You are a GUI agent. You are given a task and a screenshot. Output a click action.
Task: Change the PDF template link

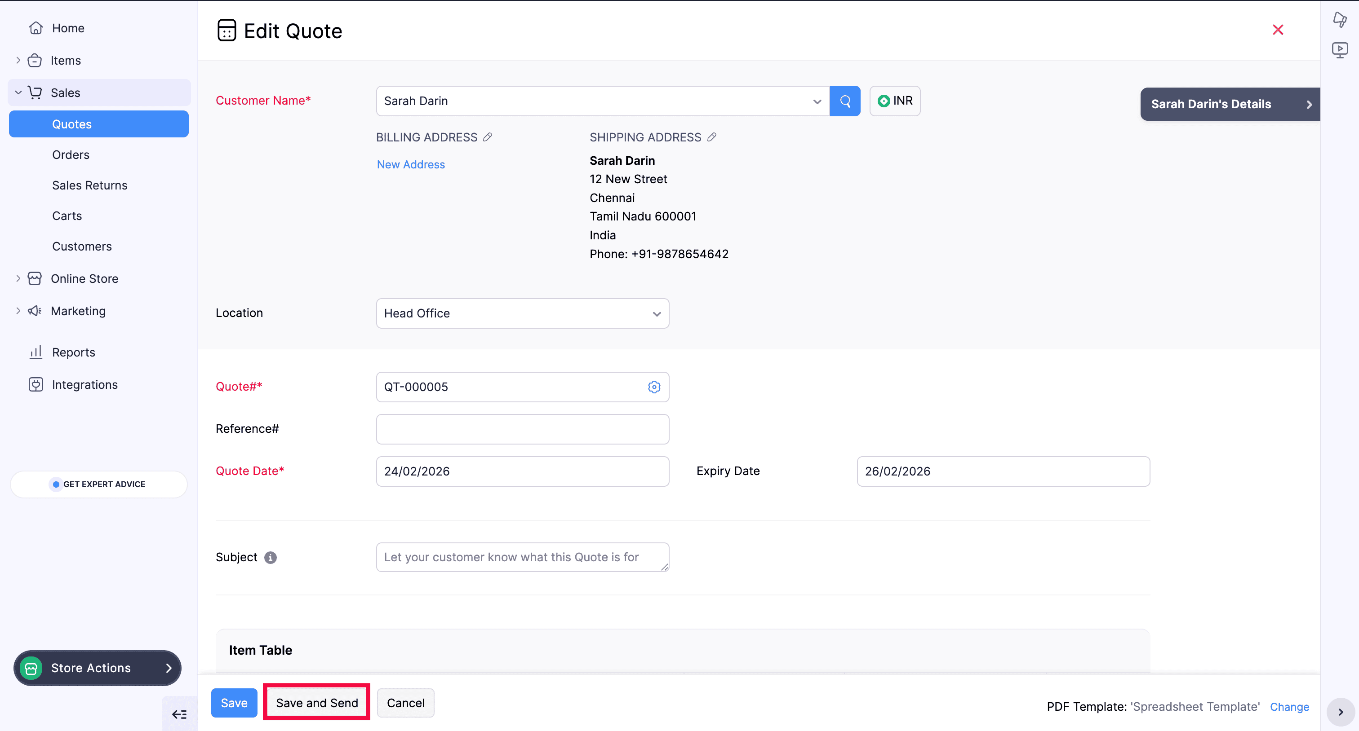[1289, 707]
